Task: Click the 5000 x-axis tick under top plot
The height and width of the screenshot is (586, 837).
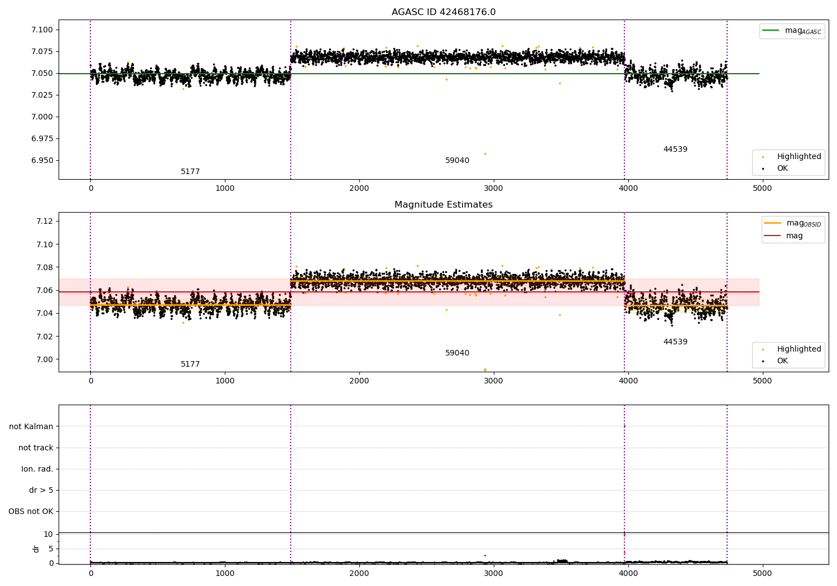Action: (762, 189)
